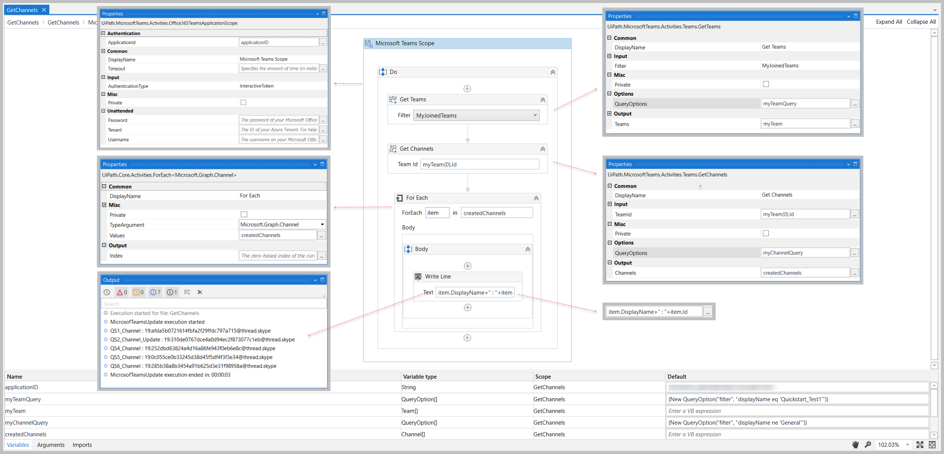Click the Output timestamps clock icon
The width and height of the screenshot is (944, 454).
point(107,292)
